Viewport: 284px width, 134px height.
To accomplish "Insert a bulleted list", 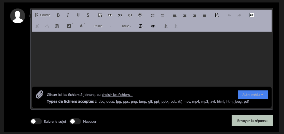I will click(152, 15).
